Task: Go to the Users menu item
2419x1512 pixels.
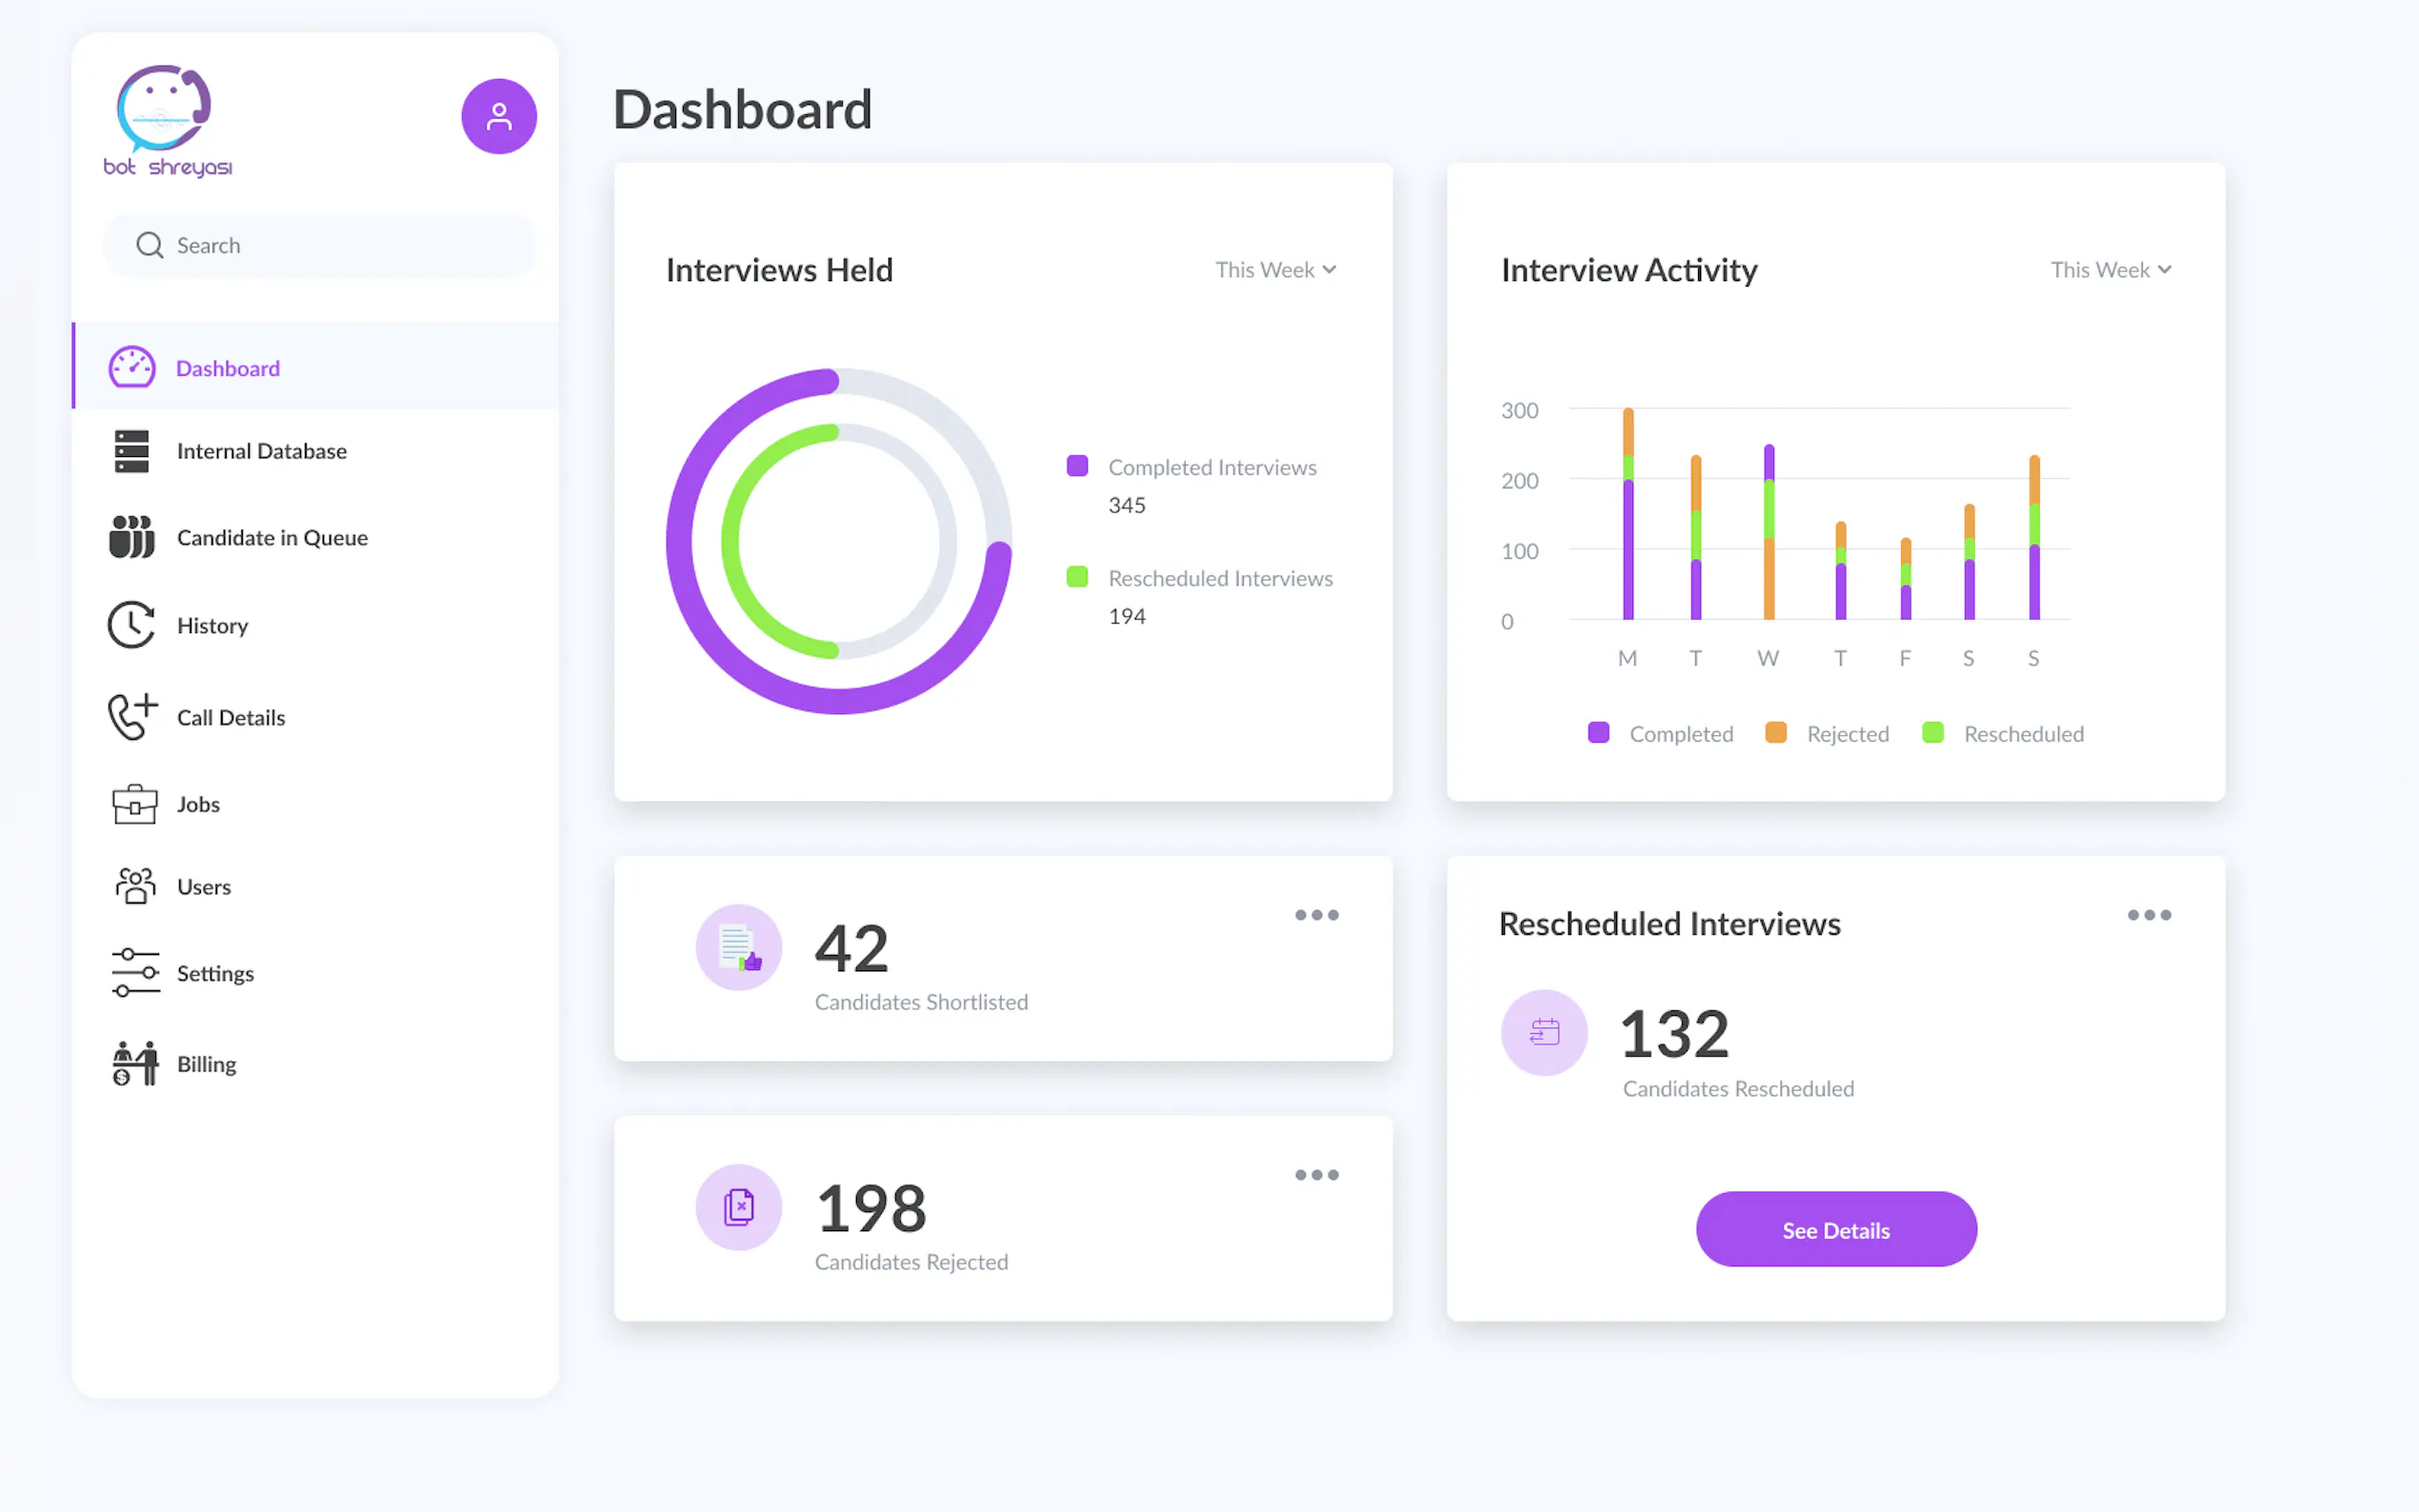Action: point(203,887)
